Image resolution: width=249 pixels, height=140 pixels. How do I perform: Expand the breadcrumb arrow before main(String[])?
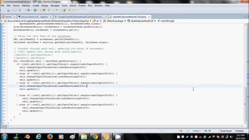point(155,21)
